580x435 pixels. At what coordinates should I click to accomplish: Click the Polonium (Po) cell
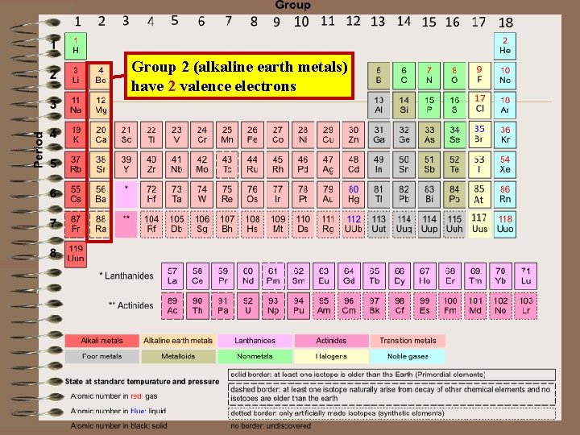454,194
